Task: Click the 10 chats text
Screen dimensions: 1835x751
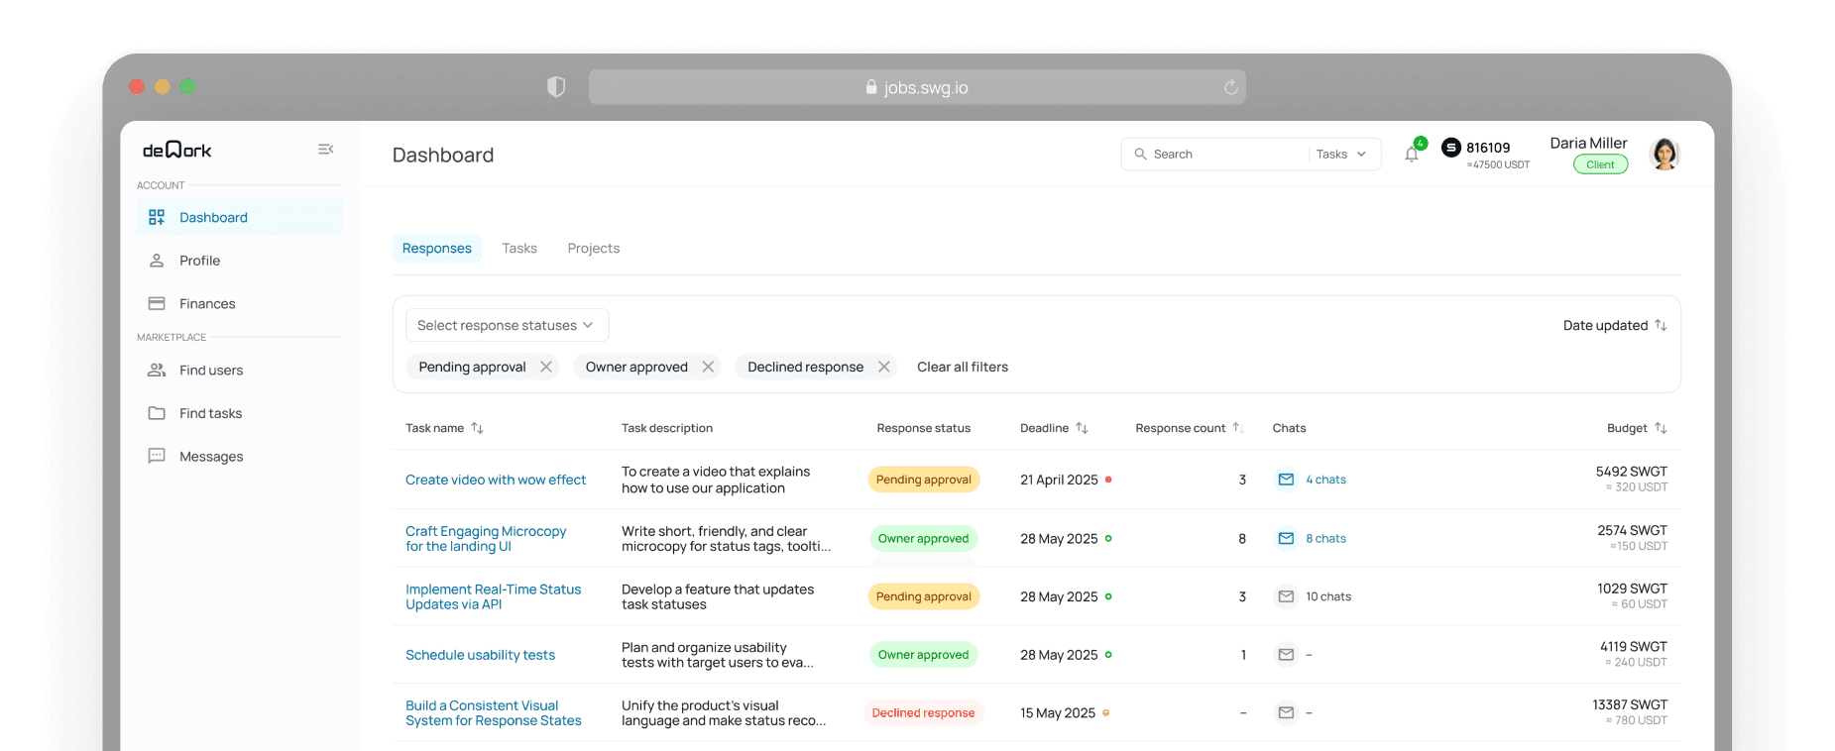Action: point(1328,596)
